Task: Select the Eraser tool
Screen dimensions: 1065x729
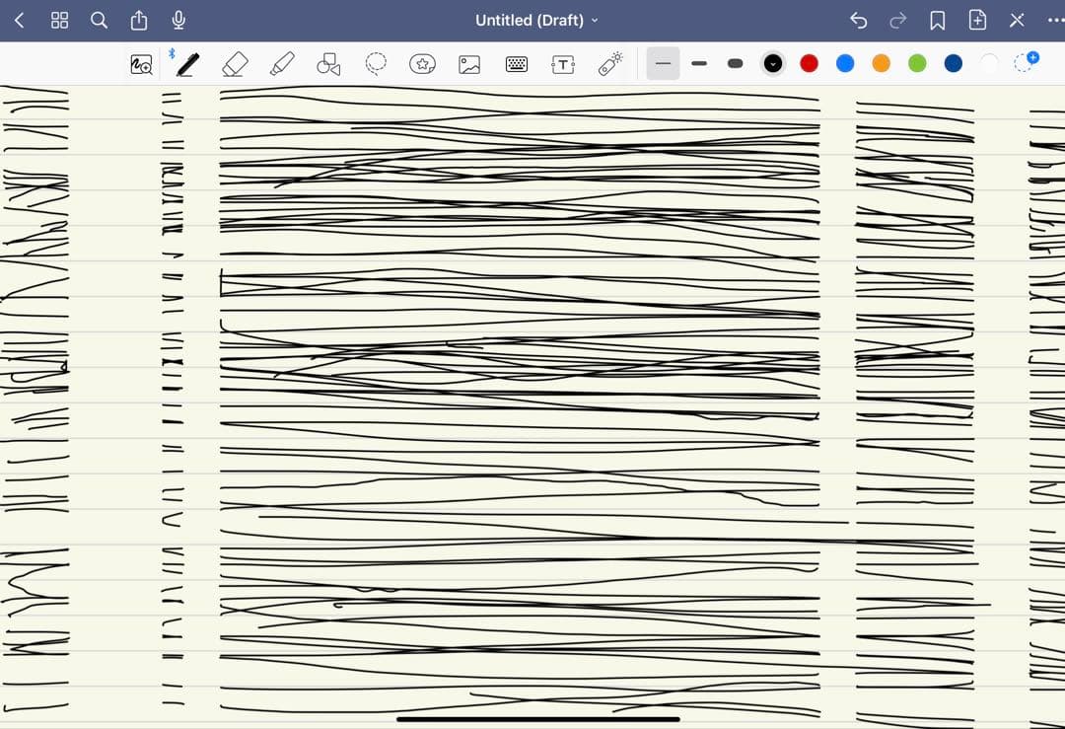Action: pos(234,64)
